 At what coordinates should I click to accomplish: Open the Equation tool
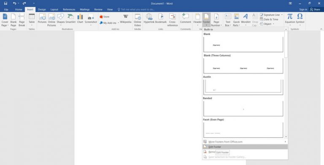click(x=290, y=20)
